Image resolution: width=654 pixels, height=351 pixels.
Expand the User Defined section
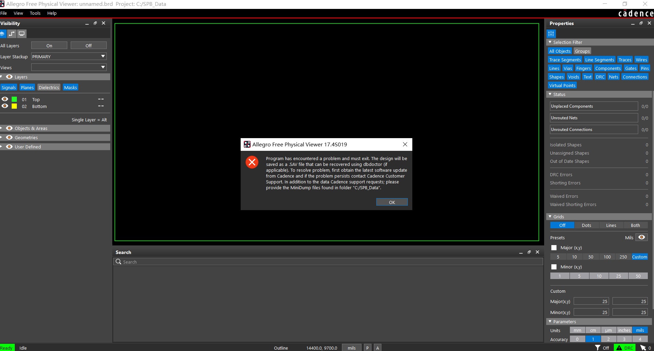click(1, 147)
